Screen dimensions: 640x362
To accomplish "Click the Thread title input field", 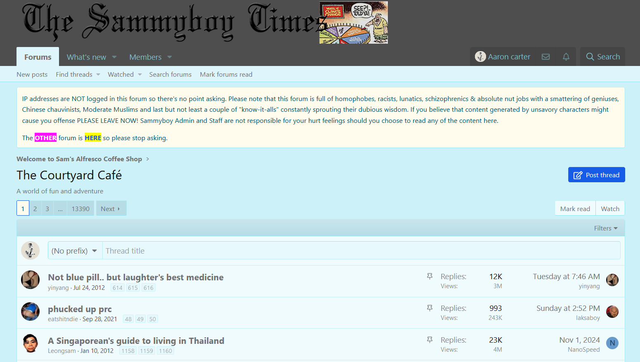I will 361,251.
